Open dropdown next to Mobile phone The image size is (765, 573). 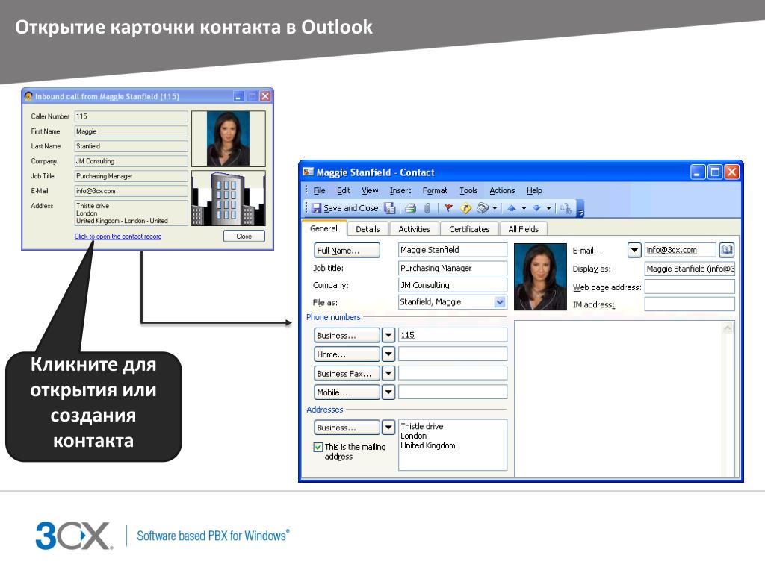point(388,392)
